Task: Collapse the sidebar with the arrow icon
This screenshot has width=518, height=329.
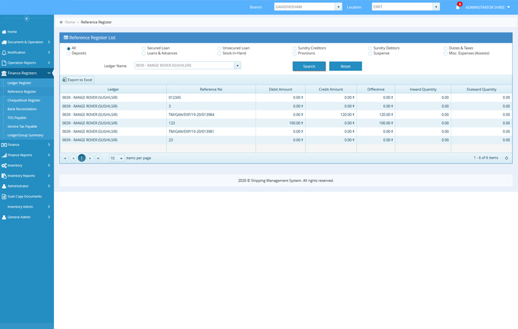Action: [x=27, y=18]
